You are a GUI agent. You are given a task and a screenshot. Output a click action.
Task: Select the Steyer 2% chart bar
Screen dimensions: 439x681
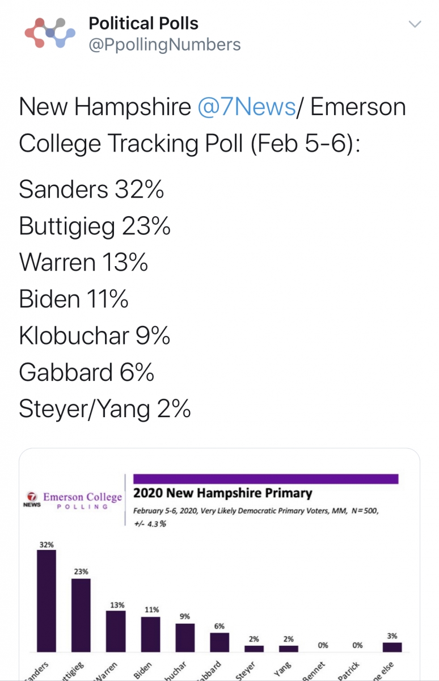pyautogui.click(x=254, y=648)
